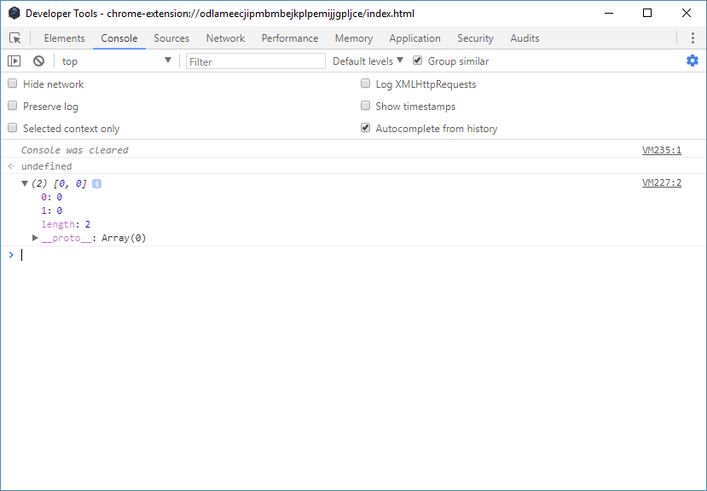The height and width of the screenshot is (491, 707).
Task: Open console settings gear icon
Action: pos(693,61)
